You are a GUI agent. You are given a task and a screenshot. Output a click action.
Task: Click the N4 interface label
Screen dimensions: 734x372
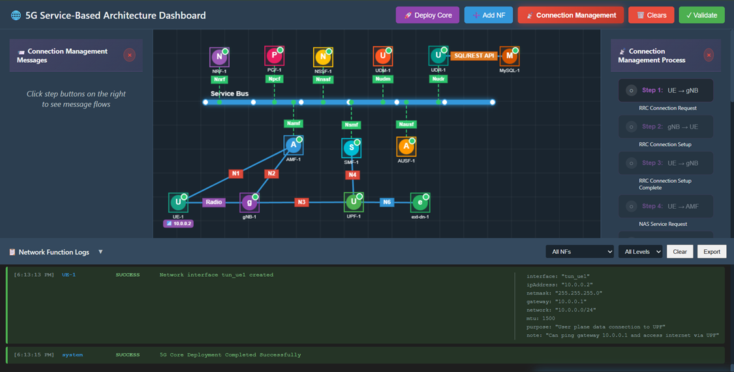(352, 175)
